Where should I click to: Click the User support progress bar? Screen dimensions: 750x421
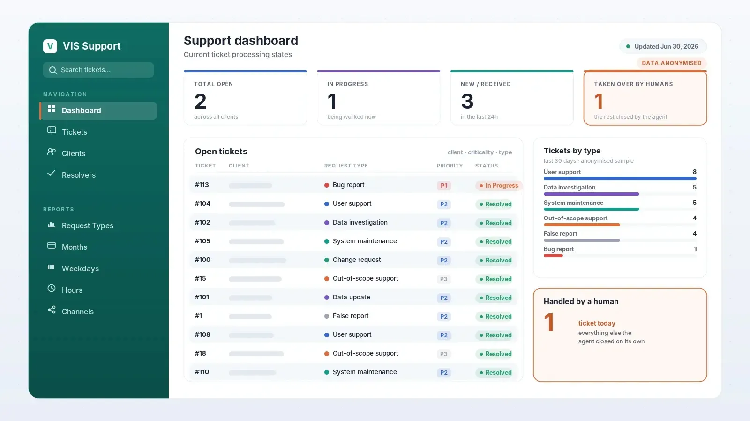tap(620, 178)
